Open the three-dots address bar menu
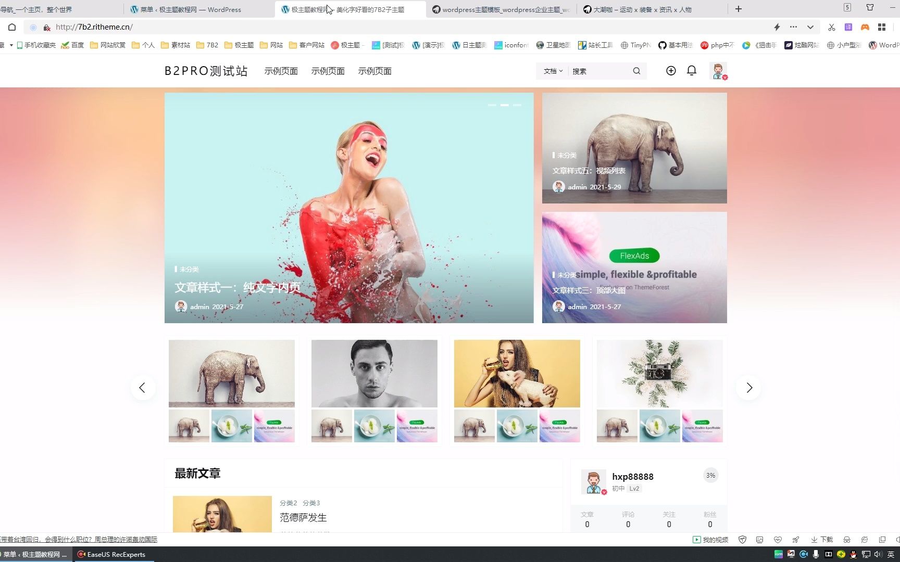900x562 pixels. (793, 27)
